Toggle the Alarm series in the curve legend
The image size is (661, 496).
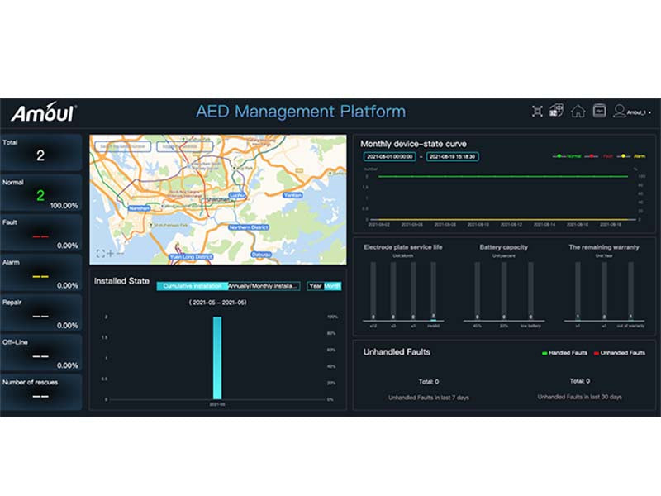(x=633, y=156)
